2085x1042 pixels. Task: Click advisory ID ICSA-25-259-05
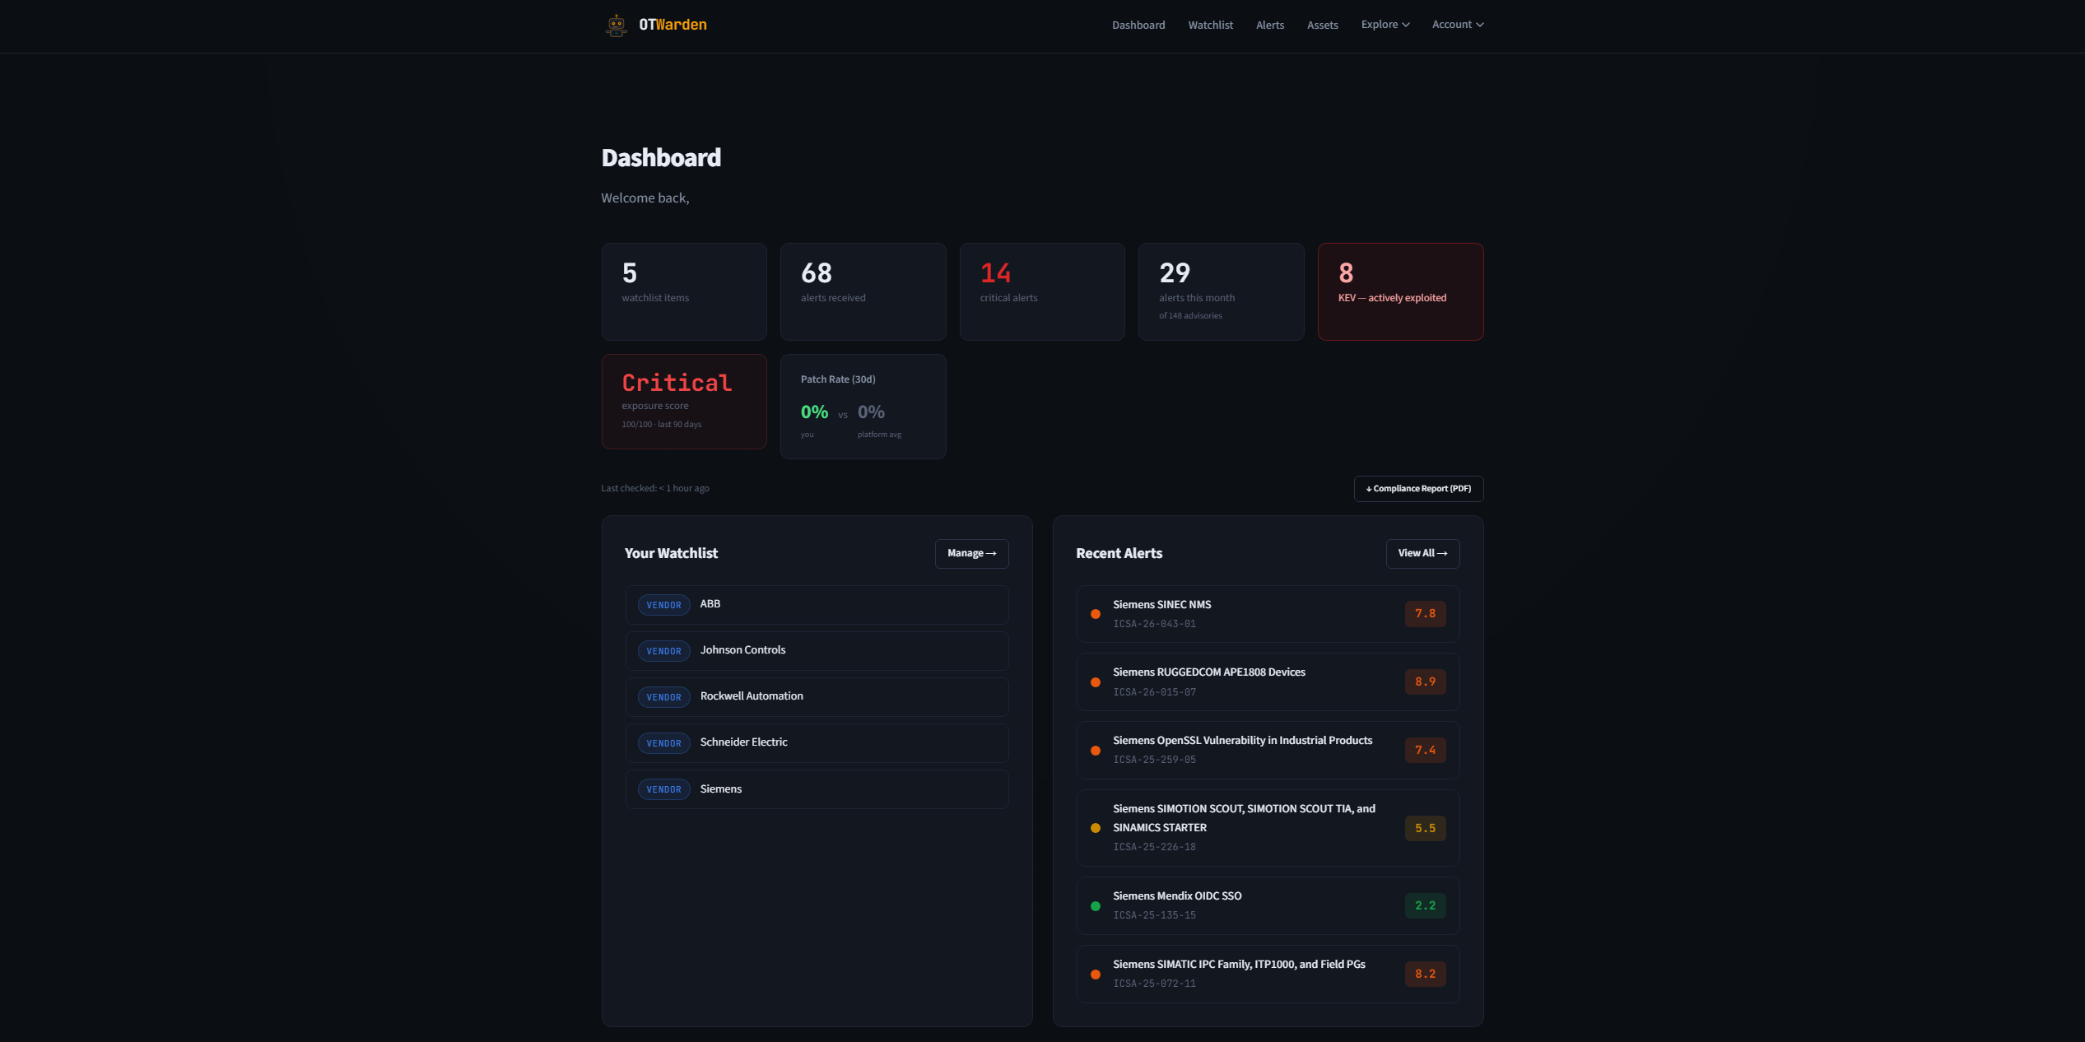point(1154,761)
